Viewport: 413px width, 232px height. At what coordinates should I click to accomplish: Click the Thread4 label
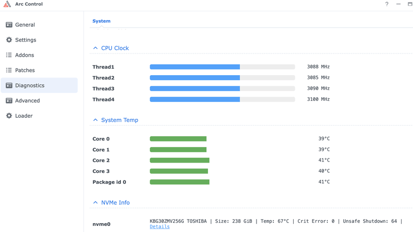pos(103,99)
